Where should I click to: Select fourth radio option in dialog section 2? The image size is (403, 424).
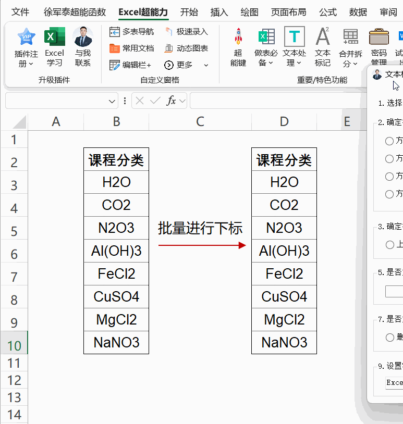click(x=389, y=194)
